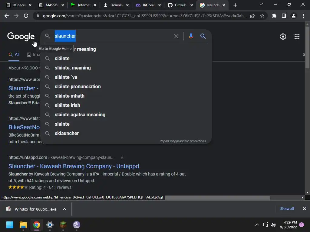This screenshot has width=310, height=232.
Task: Open Windows Start menu
Action: (x=10, y=225)
